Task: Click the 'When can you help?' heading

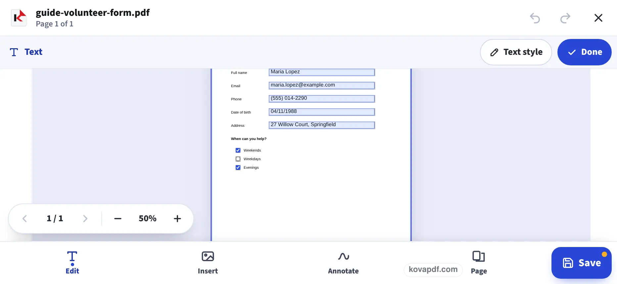Action: [x=249, y=139]
